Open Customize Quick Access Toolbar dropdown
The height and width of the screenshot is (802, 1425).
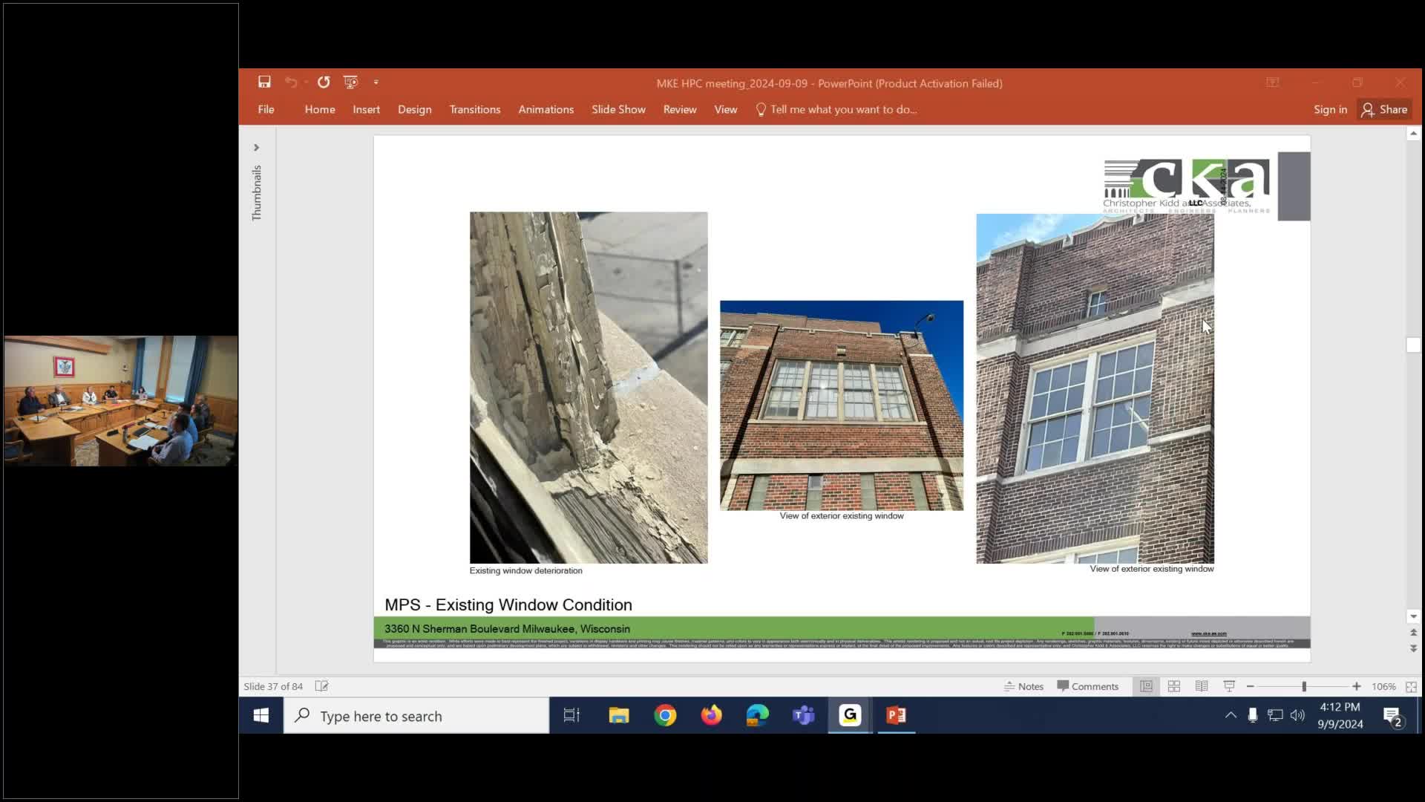pos(376,82)
